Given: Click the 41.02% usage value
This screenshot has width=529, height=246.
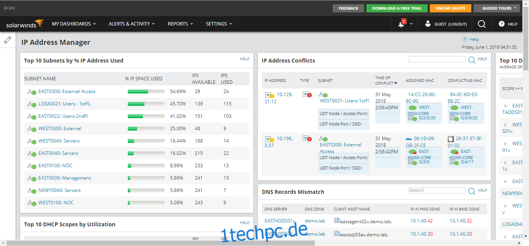Looking at the screenshot, I should point(178,116).
